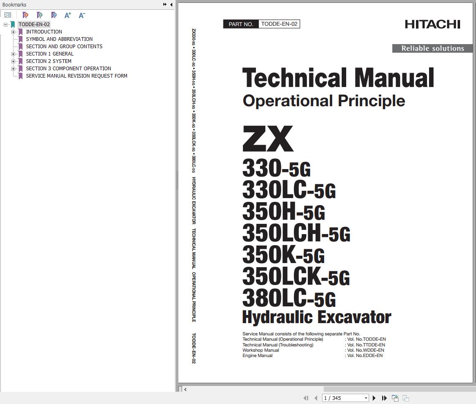Open SYMBOL AND ABBREVIATION bookmark

pos(59,39)
